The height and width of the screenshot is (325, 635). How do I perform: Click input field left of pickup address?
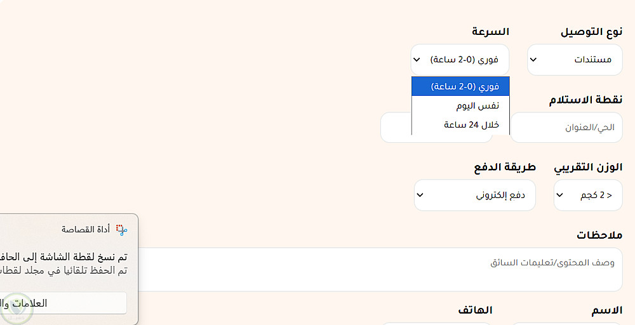(395, 128)
